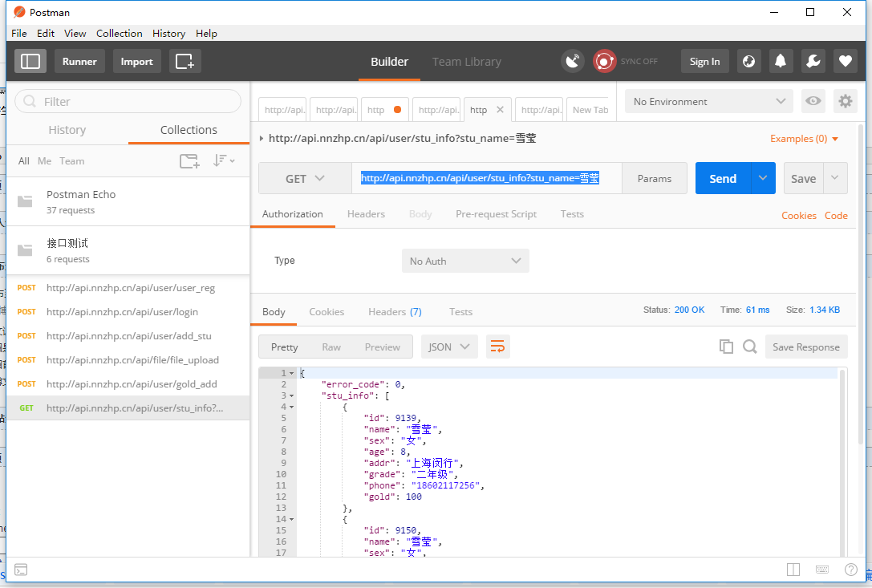
Task: Open the help question mark icon
Action: (x=851, y=570)
